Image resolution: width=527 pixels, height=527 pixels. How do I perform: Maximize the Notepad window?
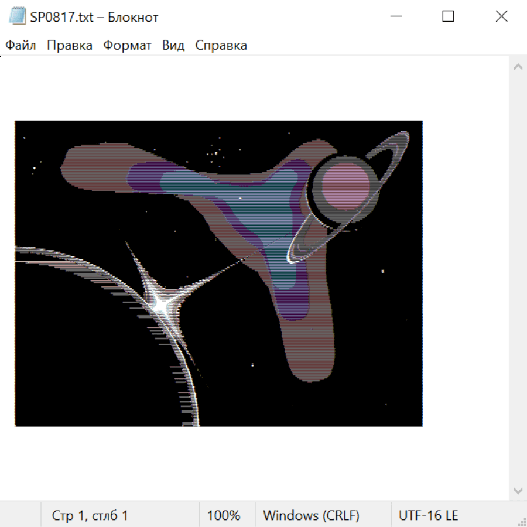[448, 16]
